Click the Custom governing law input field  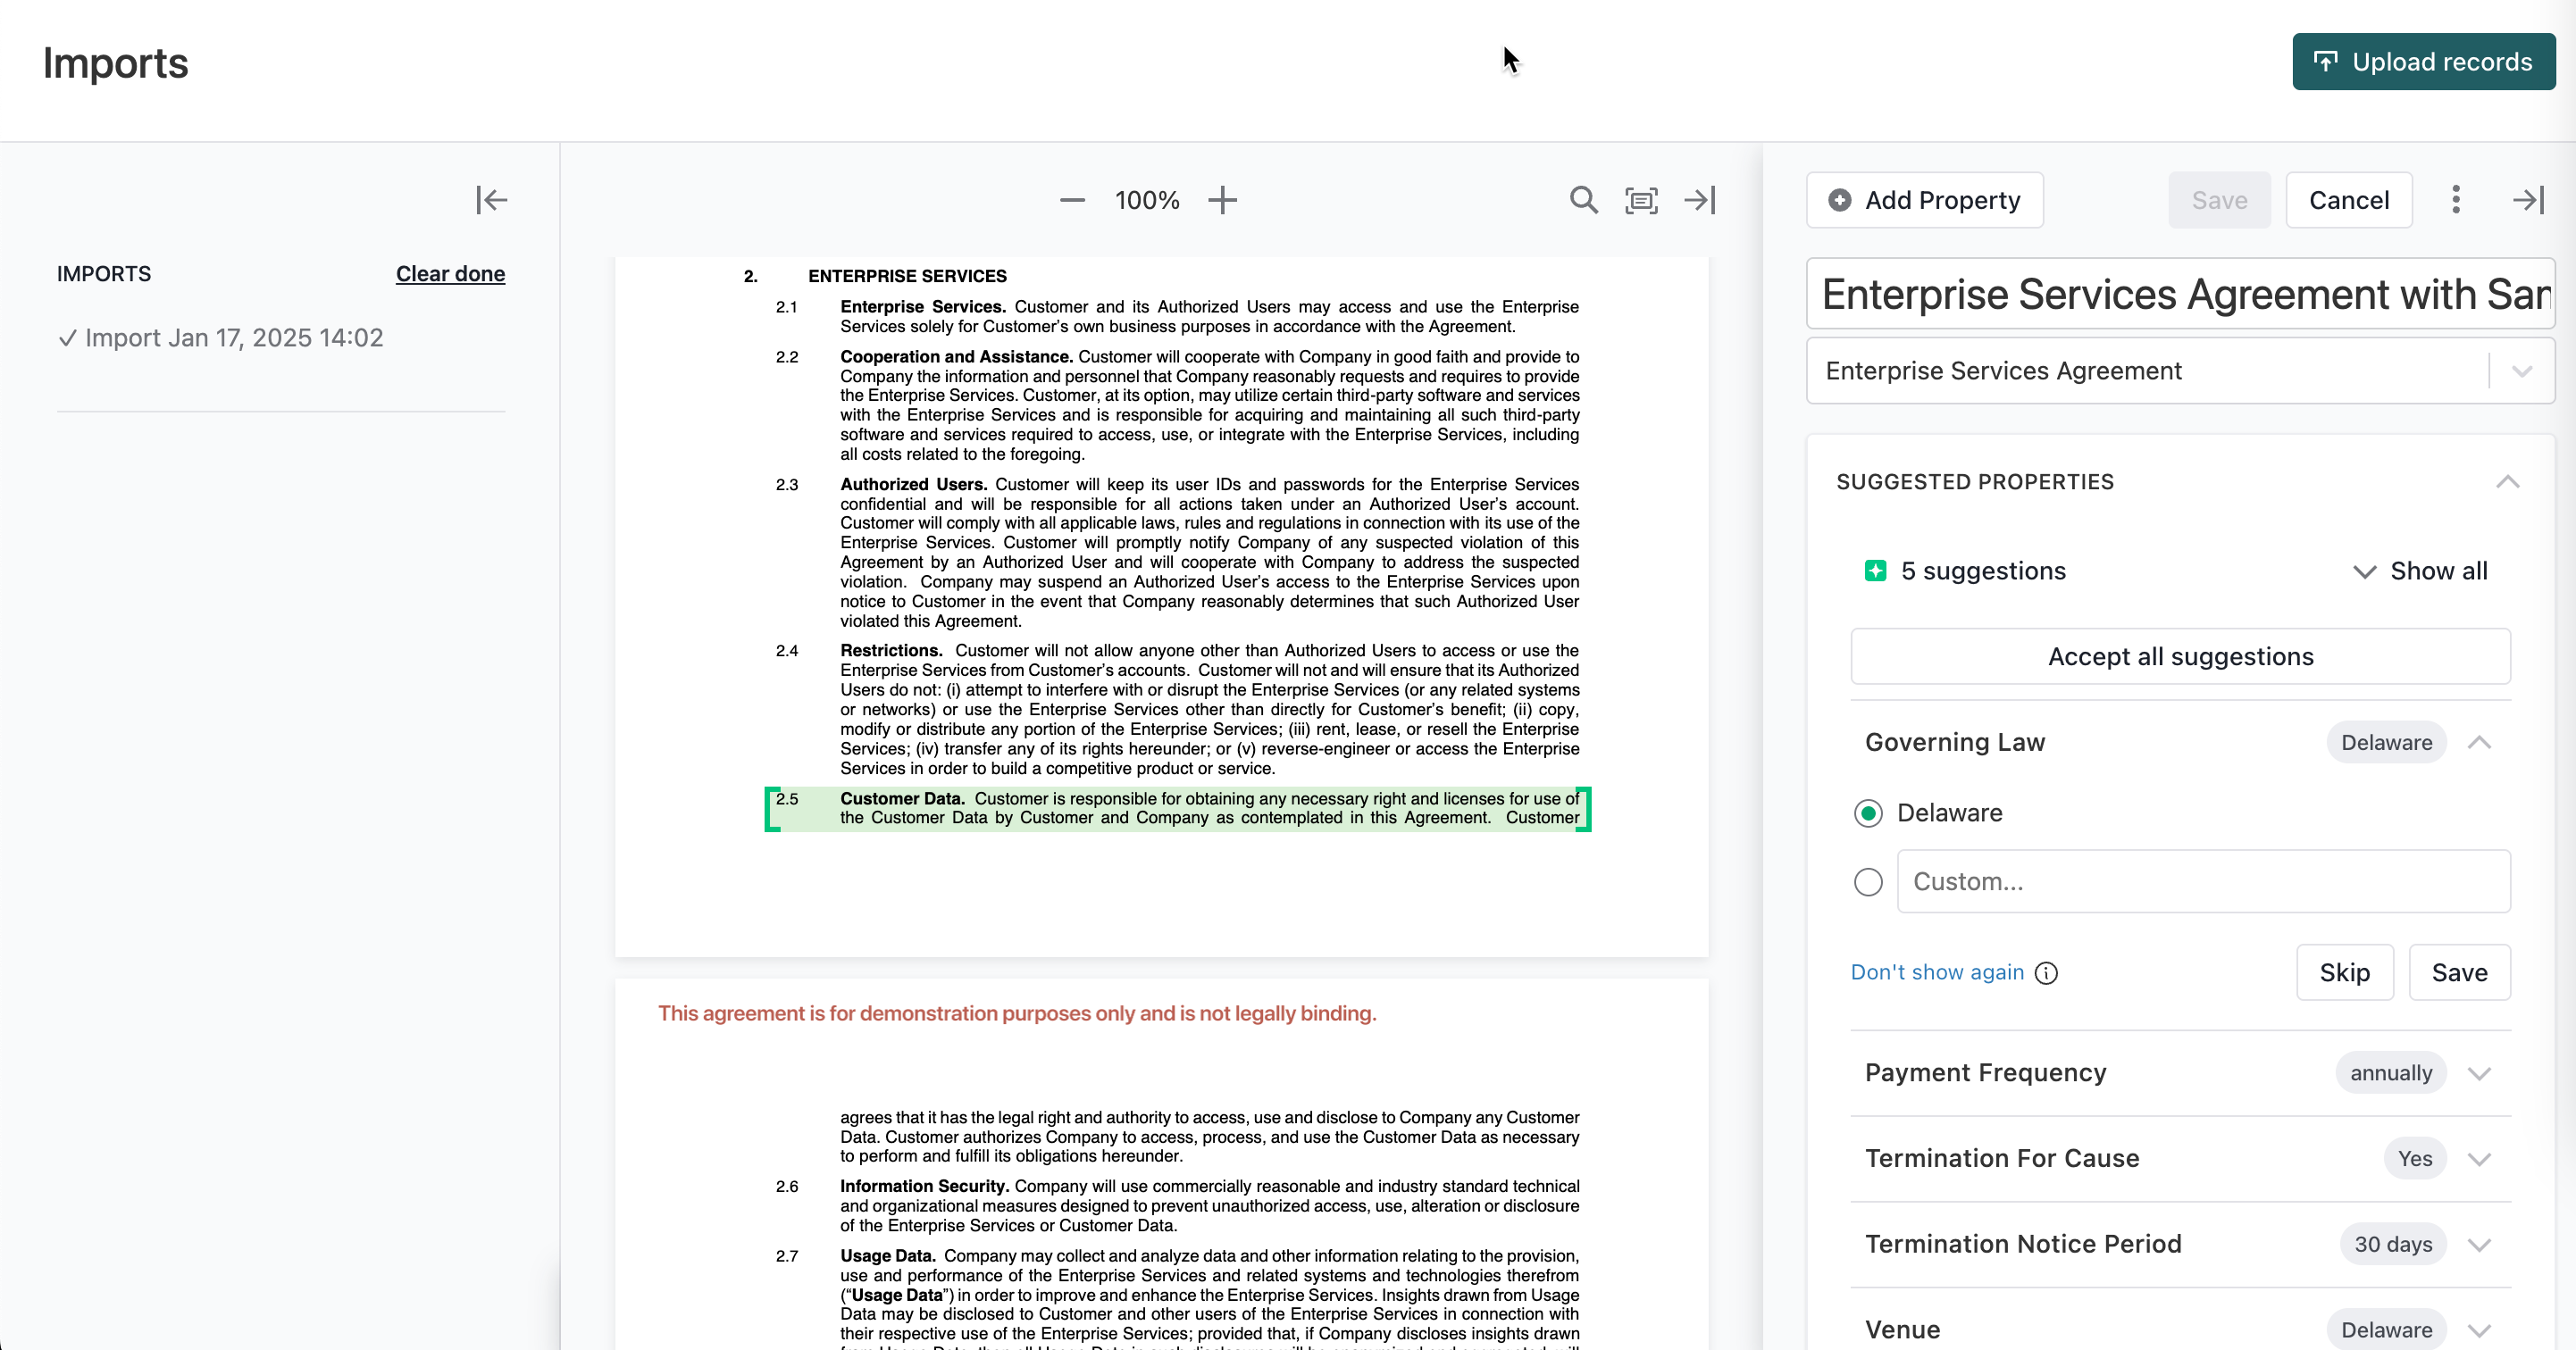(2203, 881)
